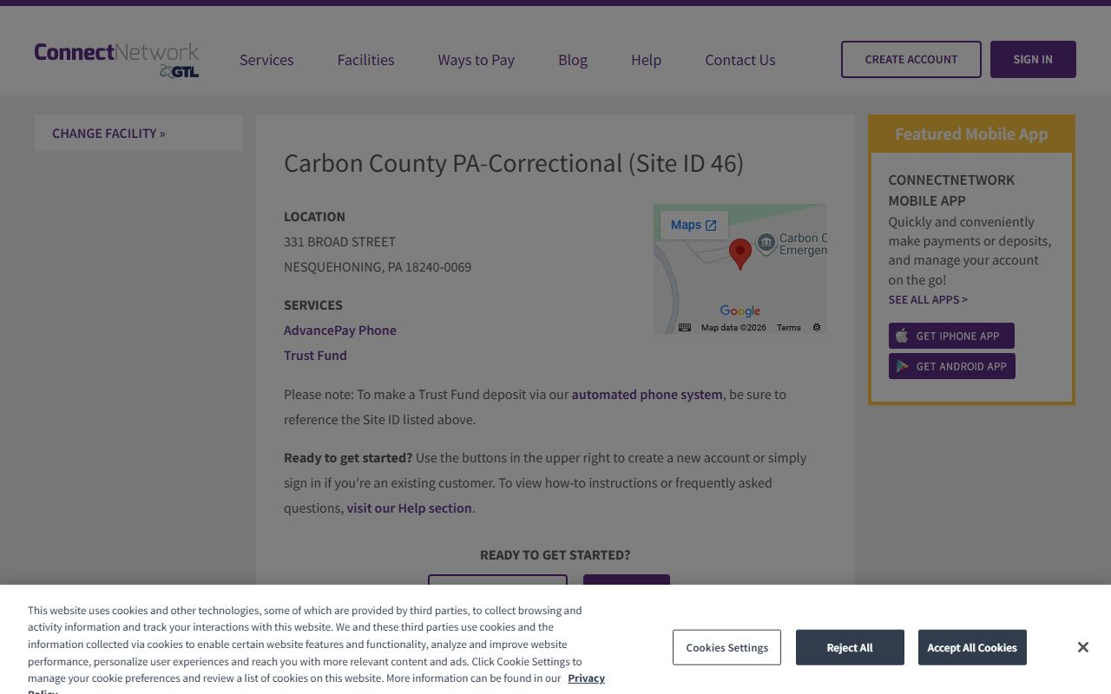This screenshot has width=1111, height=694.
Task: Open Contact Us page
Action: pos(740,60)
